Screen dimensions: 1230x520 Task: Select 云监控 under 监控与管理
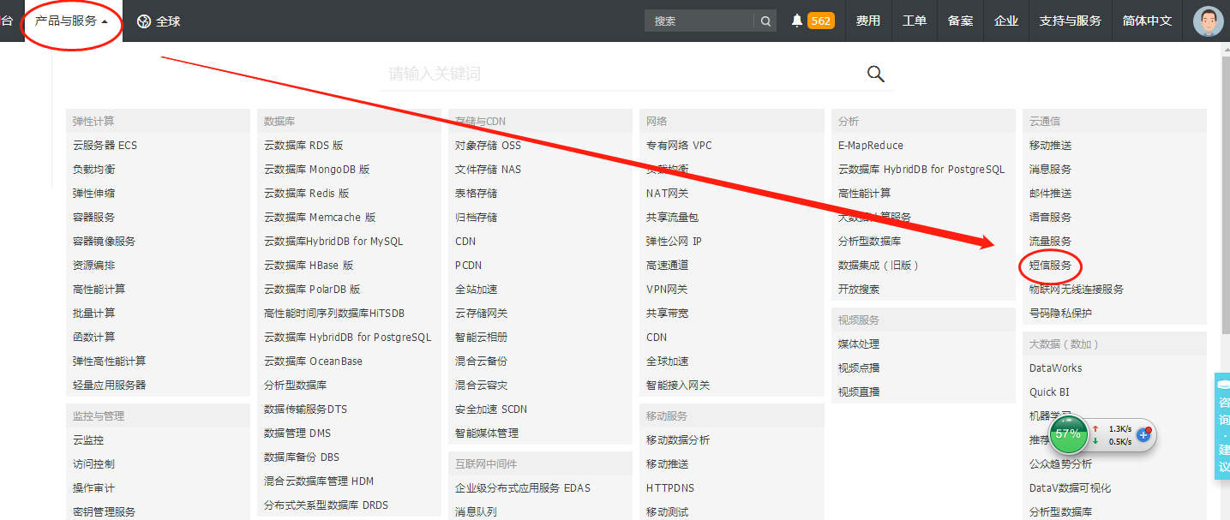88,440
